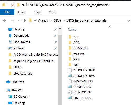Screen dimensions: 131x105
Task: Open the Quick Access Toolbar customize dropdown
Action: [x=23, y=5]
